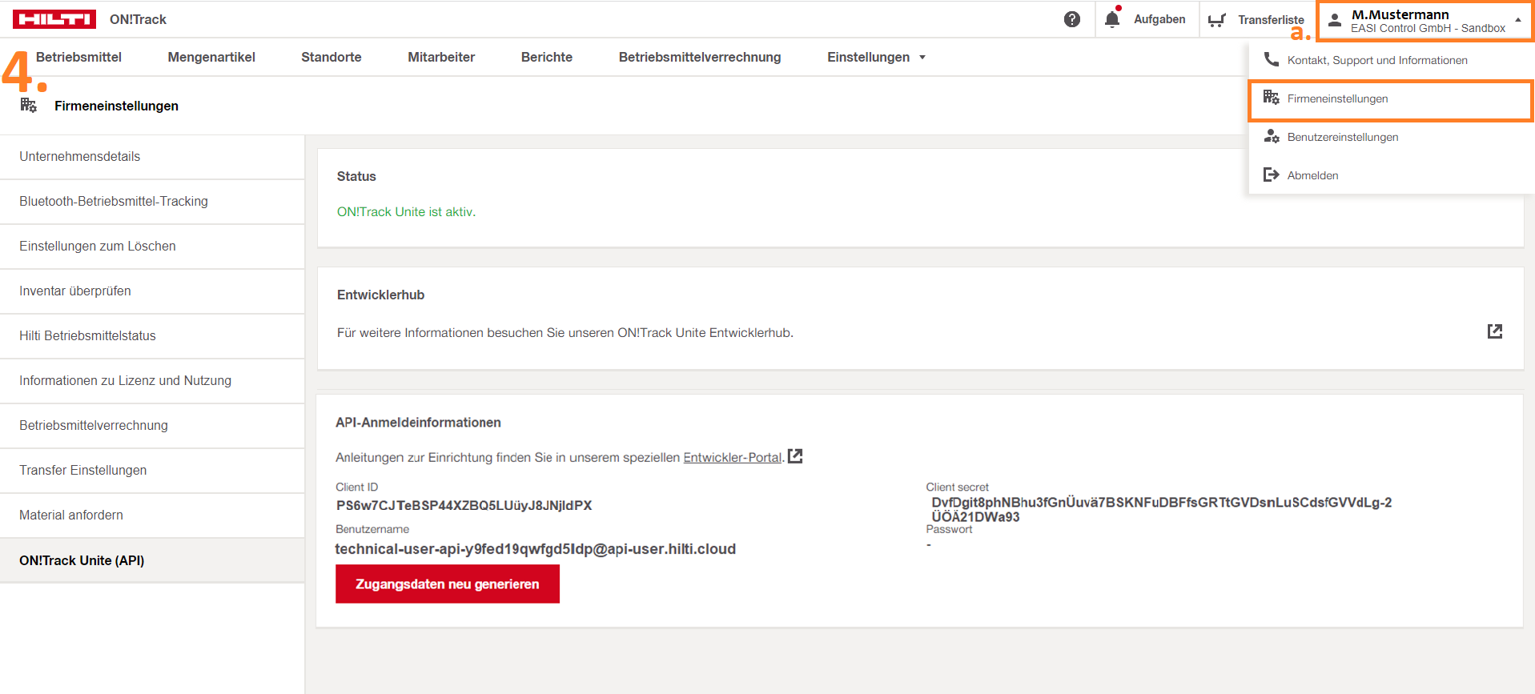Open Material anfordern section
The image size is (1535, 694).
pyautogui.click(x=152, y=515)
